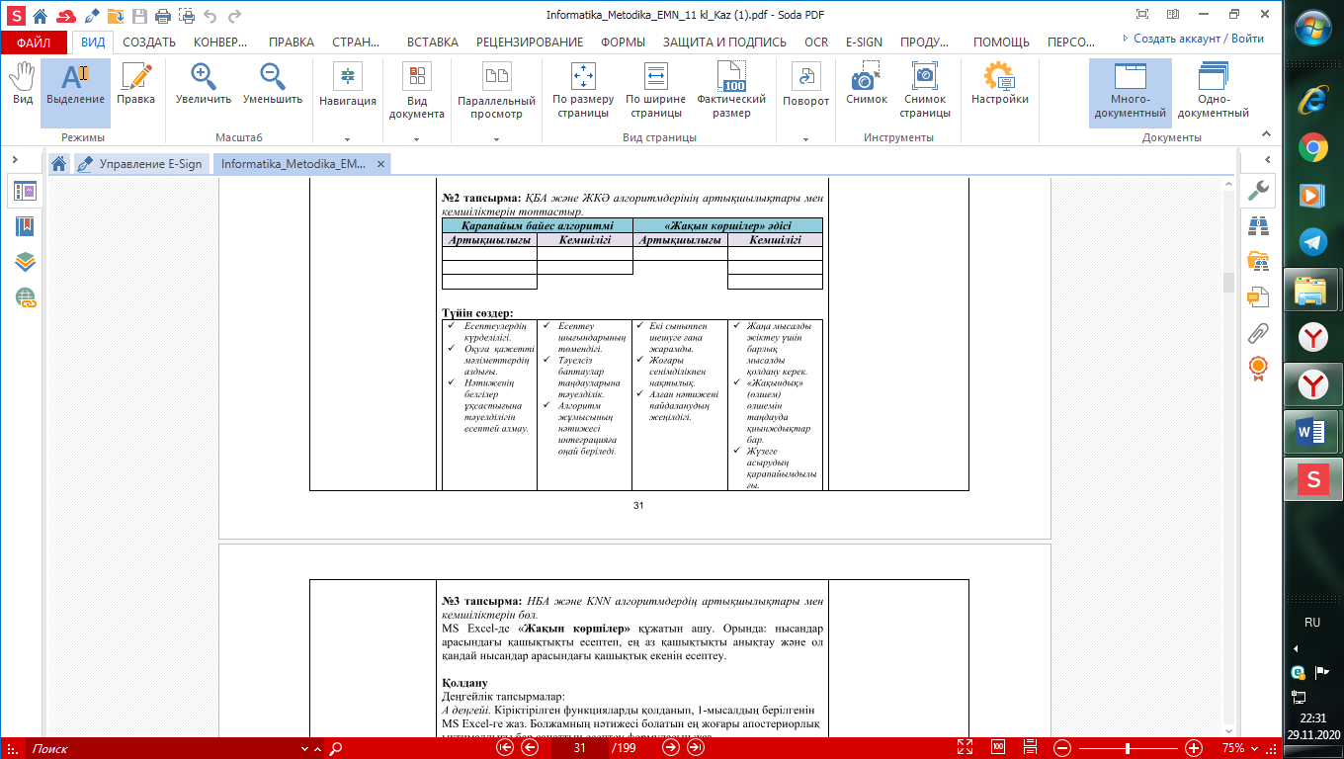
Task: Expand the Навигация dropdown arrow
Action: click(x=347, y=139)
